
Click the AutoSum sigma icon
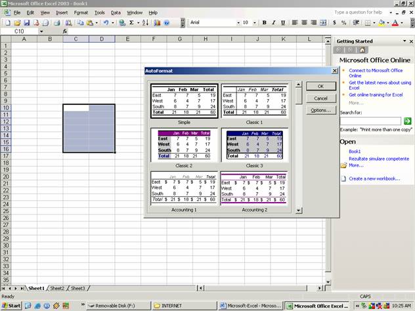click(x=131, y=23)
